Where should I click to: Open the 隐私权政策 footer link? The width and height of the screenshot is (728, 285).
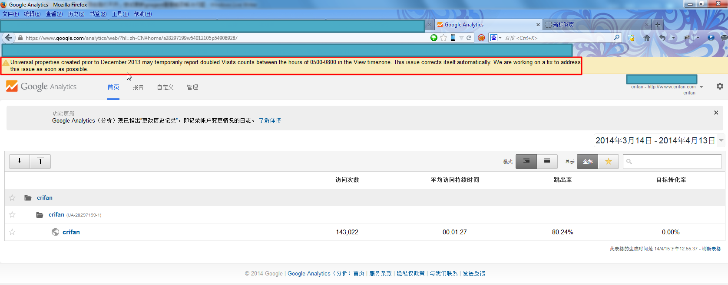tap(410, 273)
